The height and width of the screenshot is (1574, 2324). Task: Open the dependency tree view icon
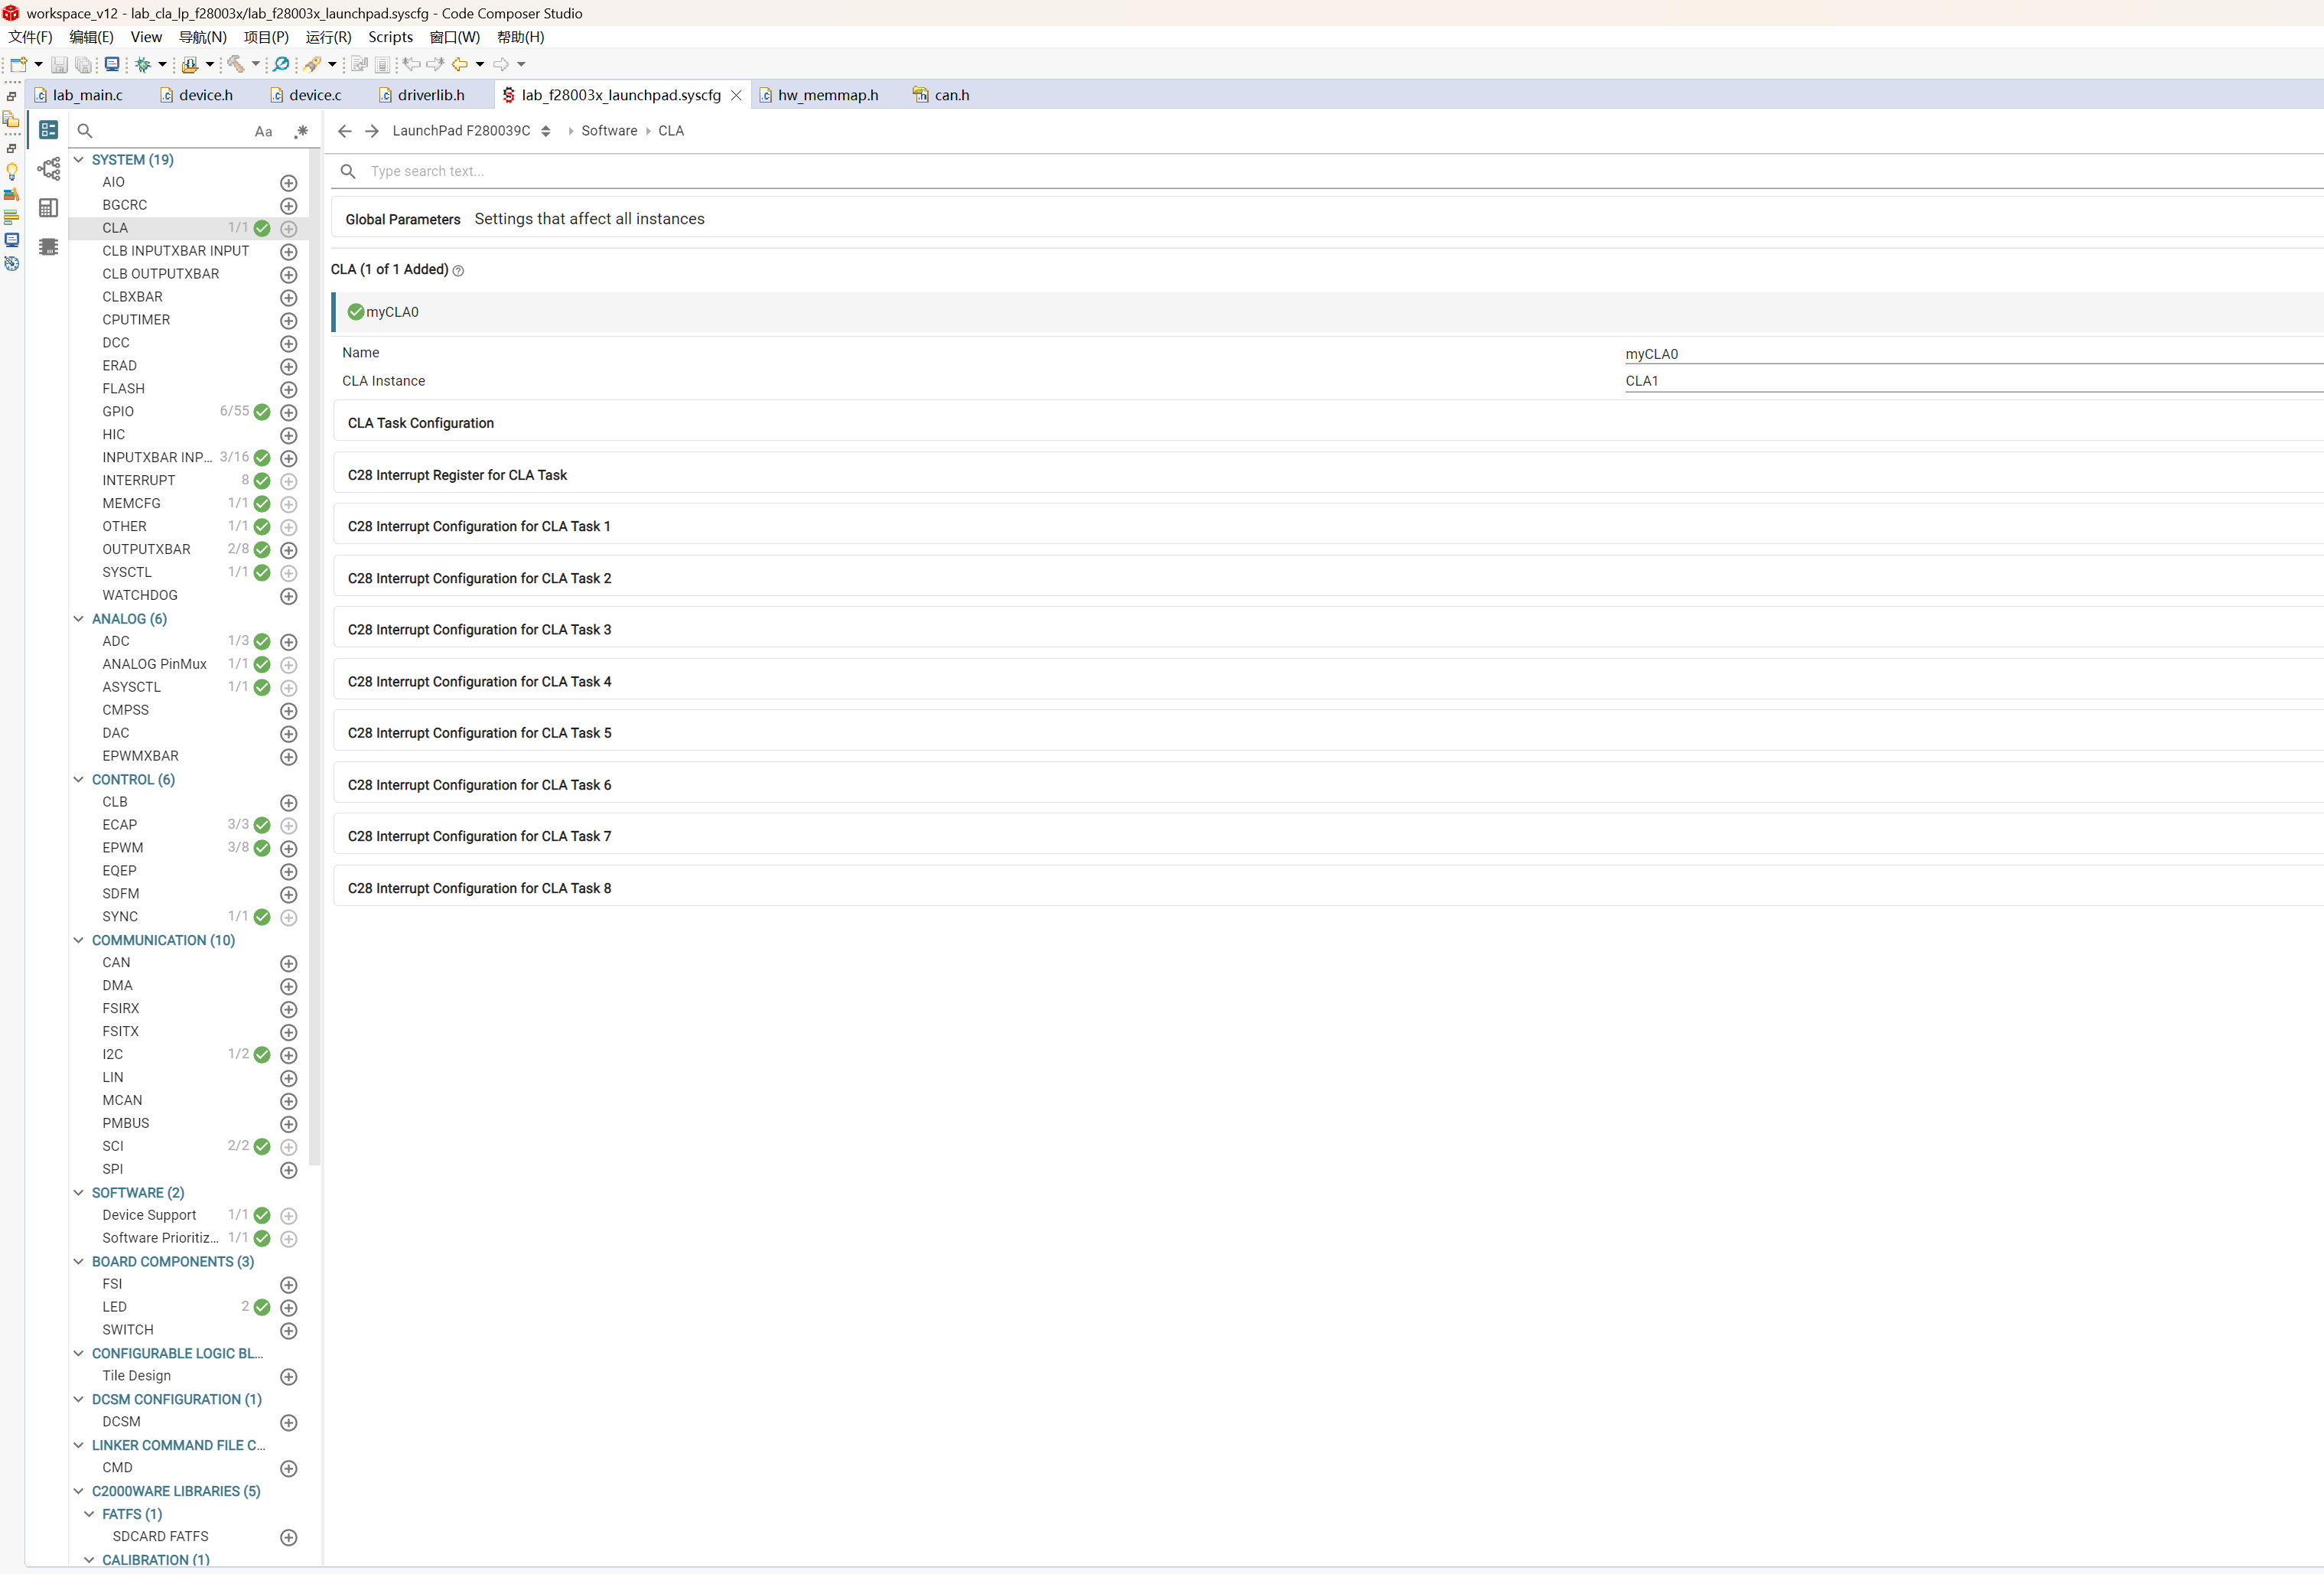coord(48,169)
